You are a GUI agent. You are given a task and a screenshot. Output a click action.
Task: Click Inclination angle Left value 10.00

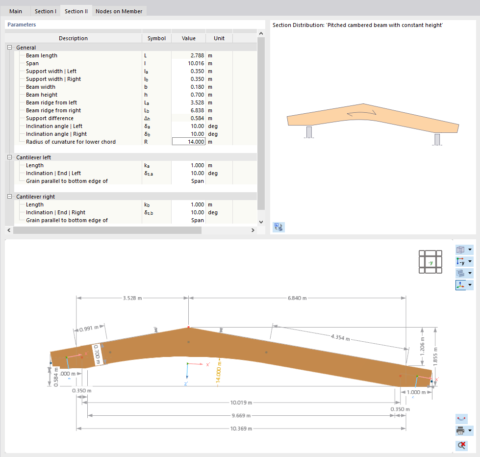(x=189, y=126)
